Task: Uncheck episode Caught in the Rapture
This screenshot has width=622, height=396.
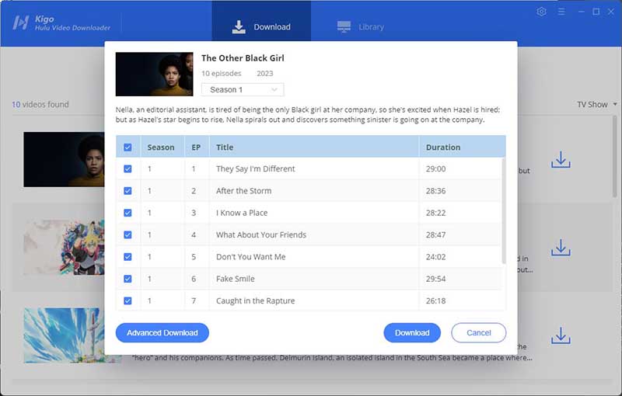Action: pos(128,300)
